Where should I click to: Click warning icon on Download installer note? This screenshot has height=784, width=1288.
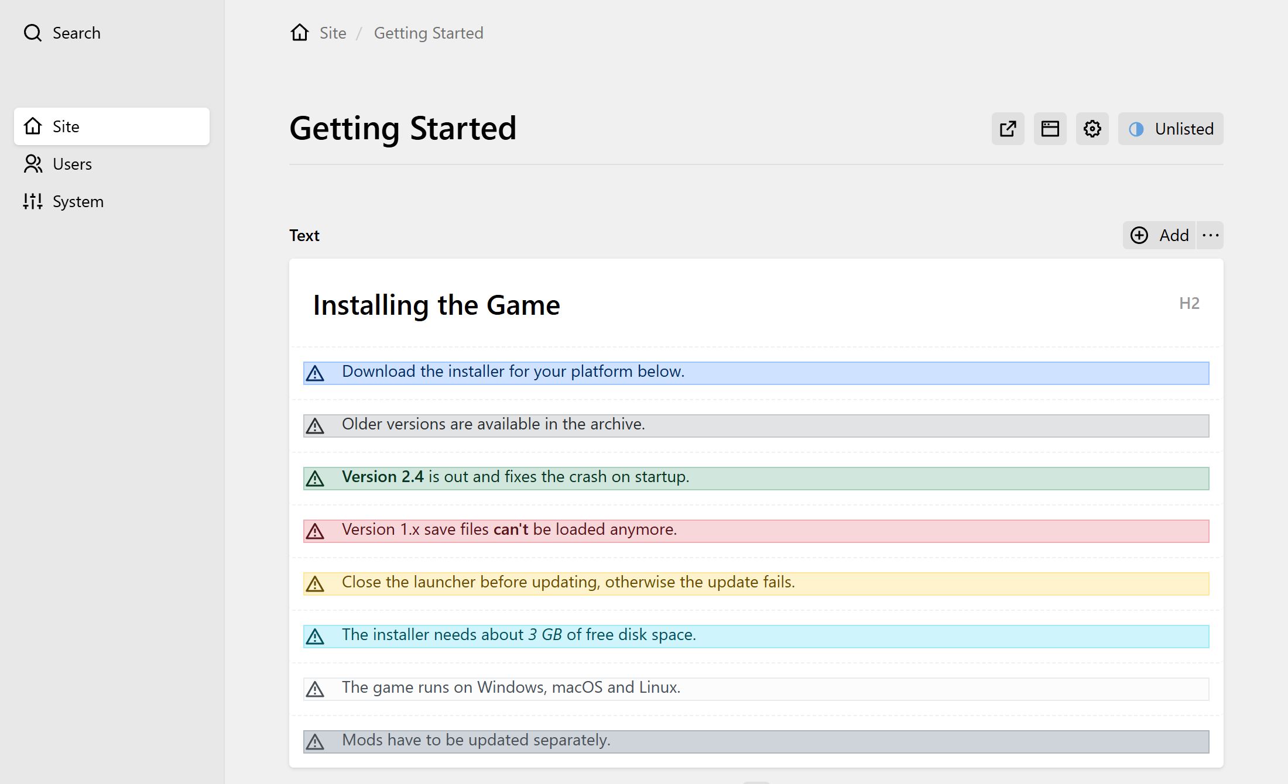pos(315,373)
